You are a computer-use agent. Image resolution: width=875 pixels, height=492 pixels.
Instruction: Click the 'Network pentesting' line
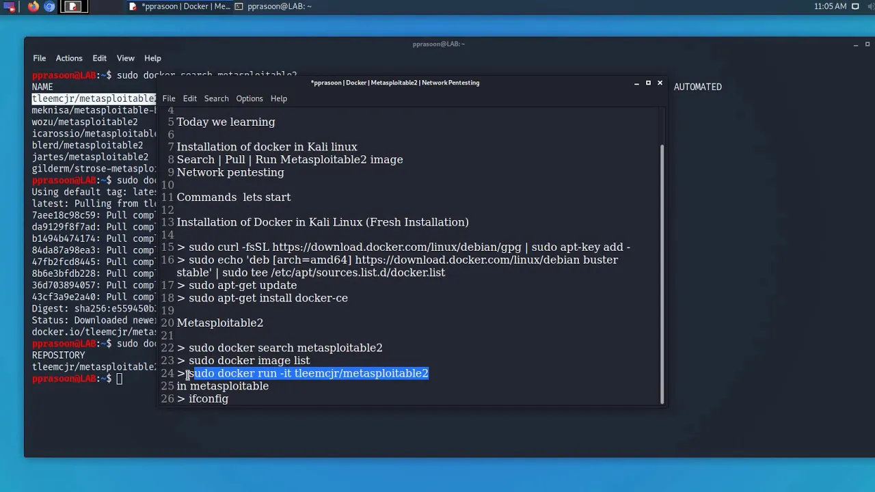230,172
